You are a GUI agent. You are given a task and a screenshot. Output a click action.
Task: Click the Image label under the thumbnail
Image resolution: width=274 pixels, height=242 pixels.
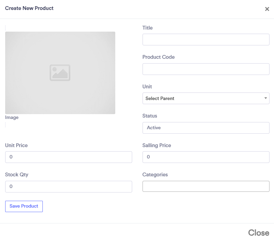[12, 118]
